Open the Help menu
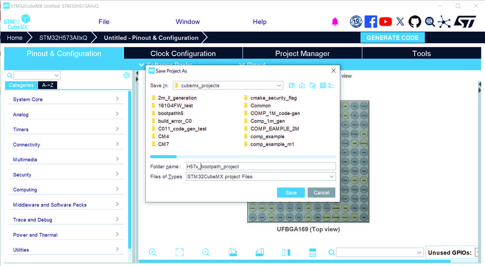The image size is (485, 266). tap(260, 22)
